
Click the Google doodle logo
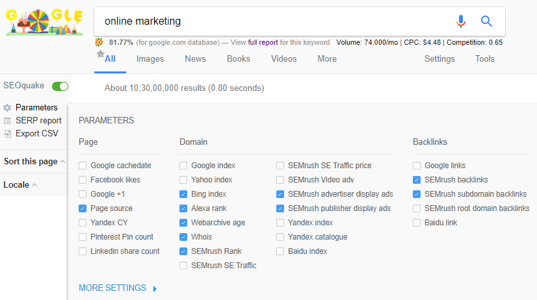(x=44, y=22)
